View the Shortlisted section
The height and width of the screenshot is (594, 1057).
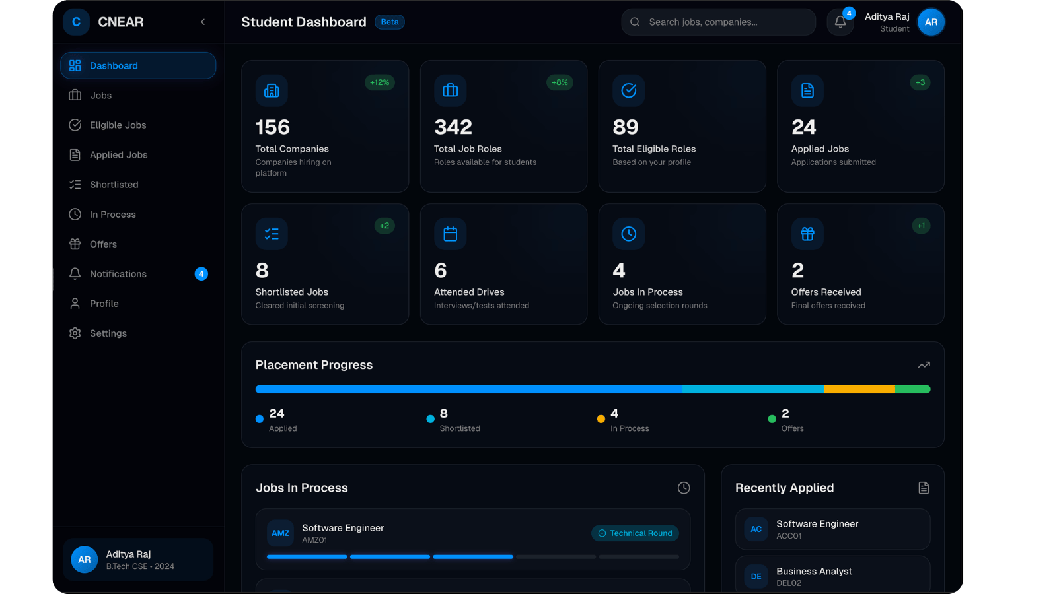click(x=113, y=184)
